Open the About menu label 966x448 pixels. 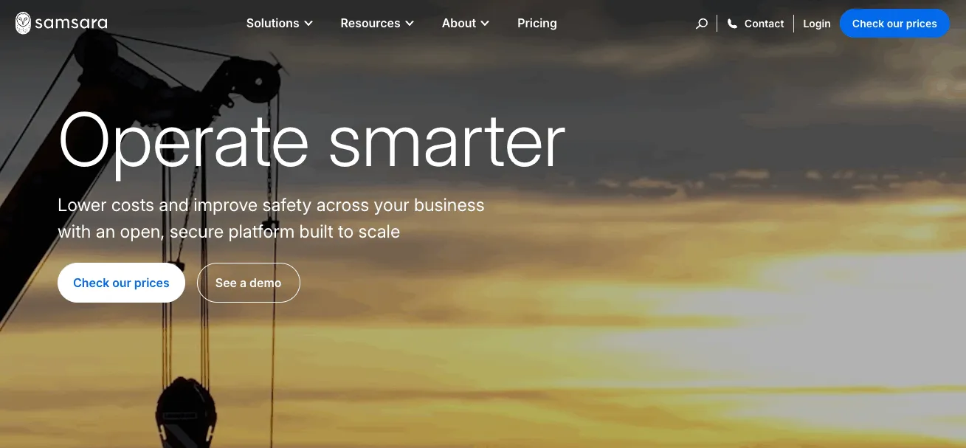coord(458,23)
